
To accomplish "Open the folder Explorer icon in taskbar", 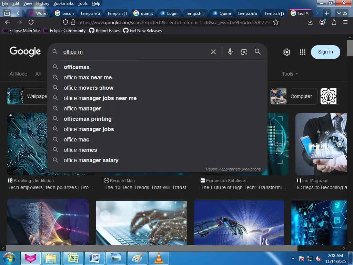I will point(51,258).
